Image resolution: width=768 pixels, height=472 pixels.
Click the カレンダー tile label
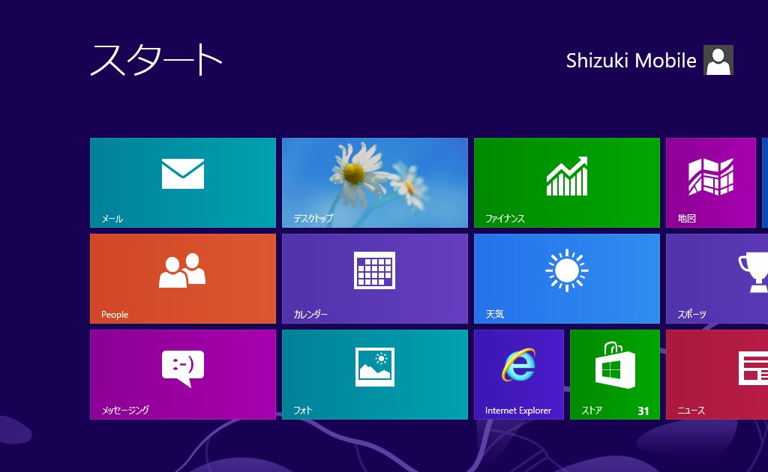click(310, 314)
